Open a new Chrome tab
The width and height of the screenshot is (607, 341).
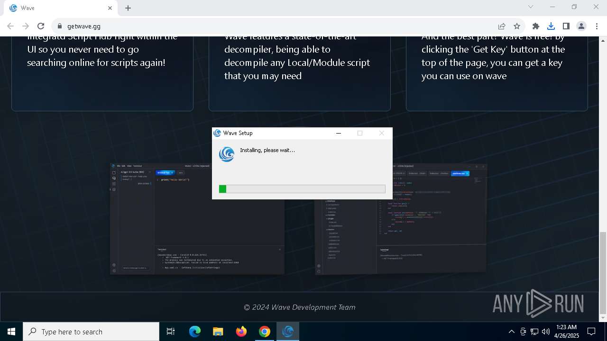pos(128,8)
